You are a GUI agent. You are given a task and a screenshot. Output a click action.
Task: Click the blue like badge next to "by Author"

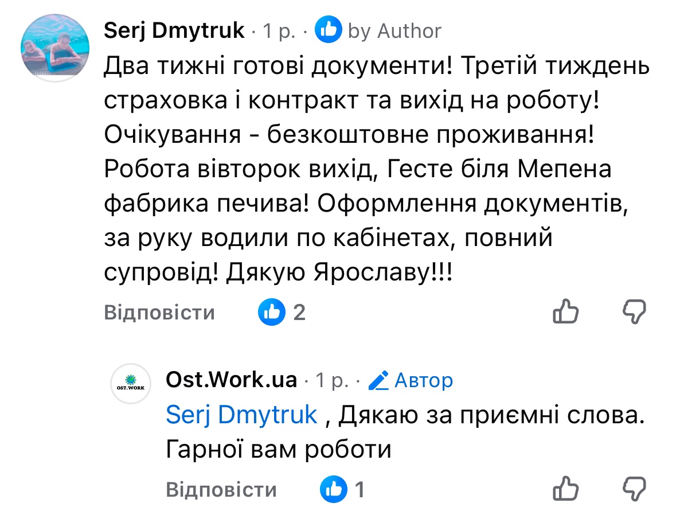pyautogui.click(x=329, y=30)
